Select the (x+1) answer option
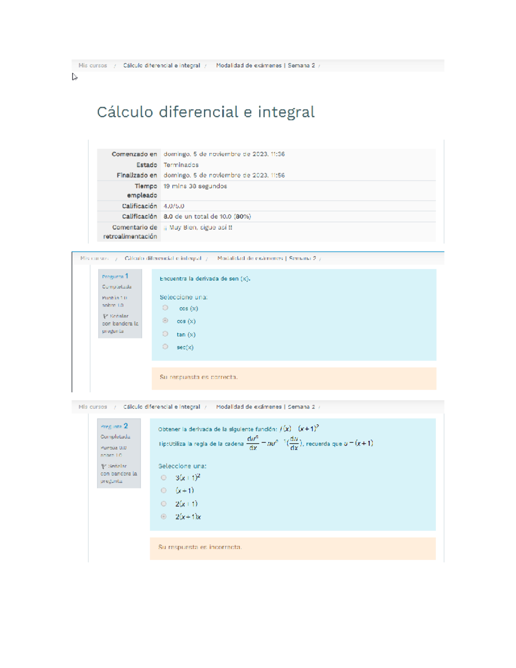Viewport: 516px width, 668px height. pos(163,490)
